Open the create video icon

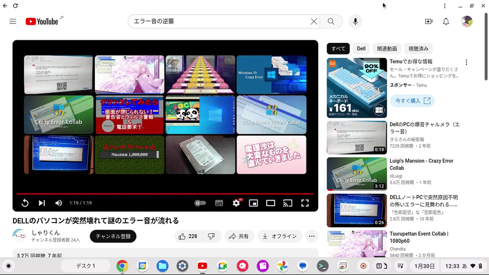(x=429, y=21)
